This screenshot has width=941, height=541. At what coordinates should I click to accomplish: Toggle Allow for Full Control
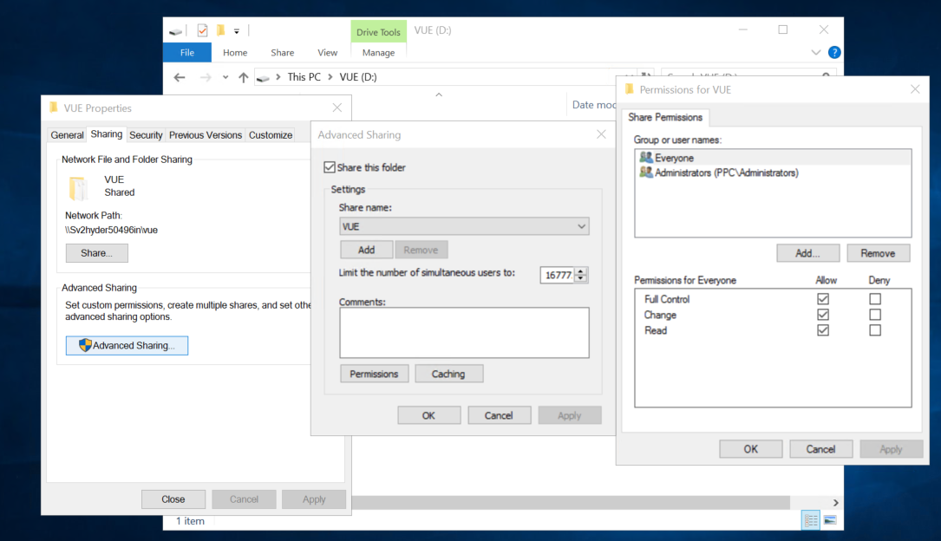point(823,299)
